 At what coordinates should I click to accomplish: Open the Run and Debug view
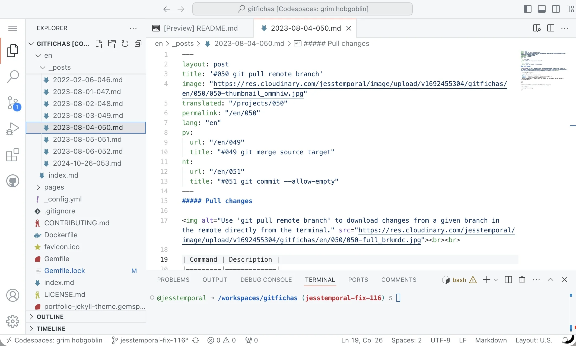coord(12,128)
